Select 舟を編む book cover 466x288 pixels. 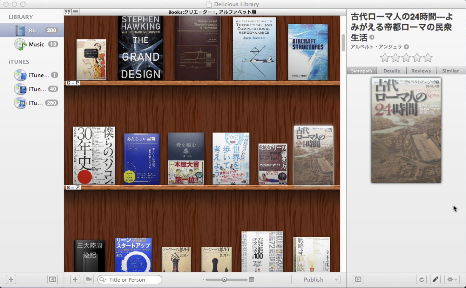coord(186,158)
